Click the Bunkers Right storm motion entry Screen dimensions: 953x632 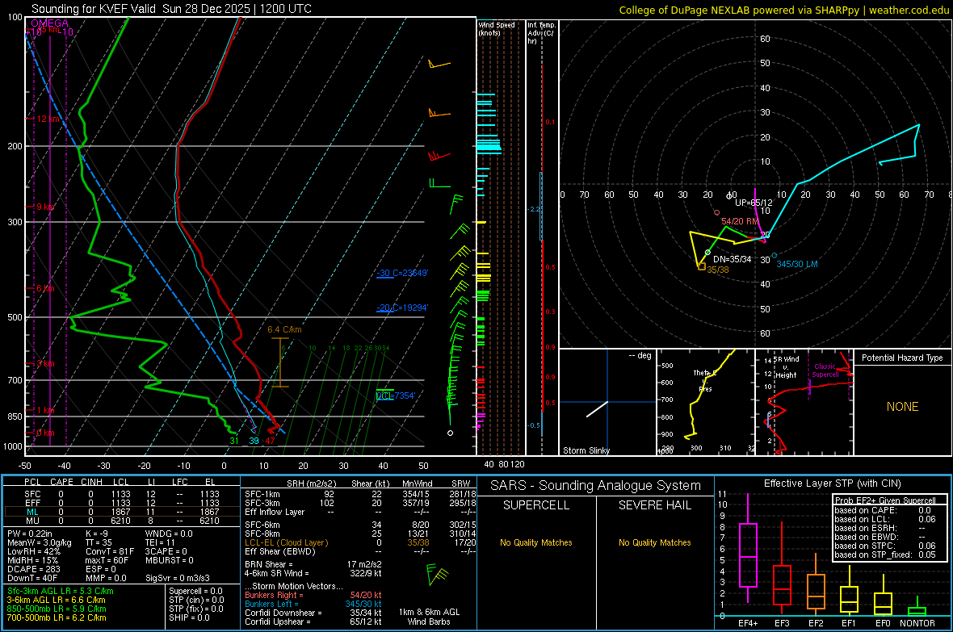(313, 595)
